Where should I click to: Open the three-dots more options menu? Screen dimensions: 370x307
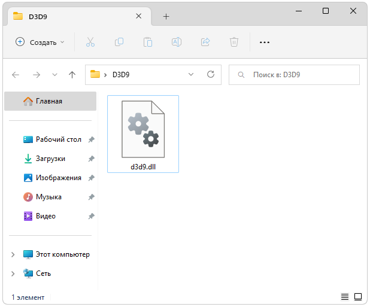pyautogui.click(x=265, y=42)
